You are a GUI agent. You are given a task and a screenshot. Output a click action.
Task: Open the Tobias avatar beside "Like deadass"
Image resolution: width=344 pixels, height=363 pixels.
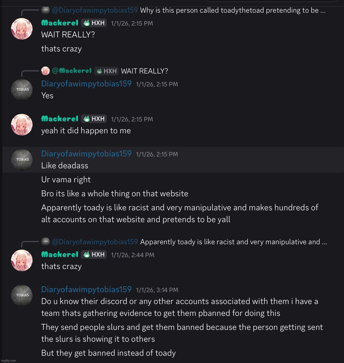[x=22, y=159]
